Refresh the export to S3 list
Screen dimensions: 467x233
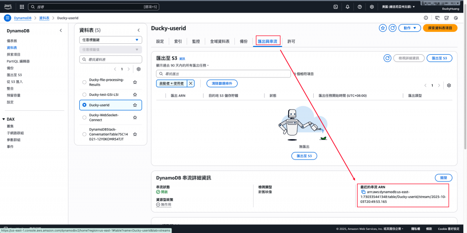point(387,58)
